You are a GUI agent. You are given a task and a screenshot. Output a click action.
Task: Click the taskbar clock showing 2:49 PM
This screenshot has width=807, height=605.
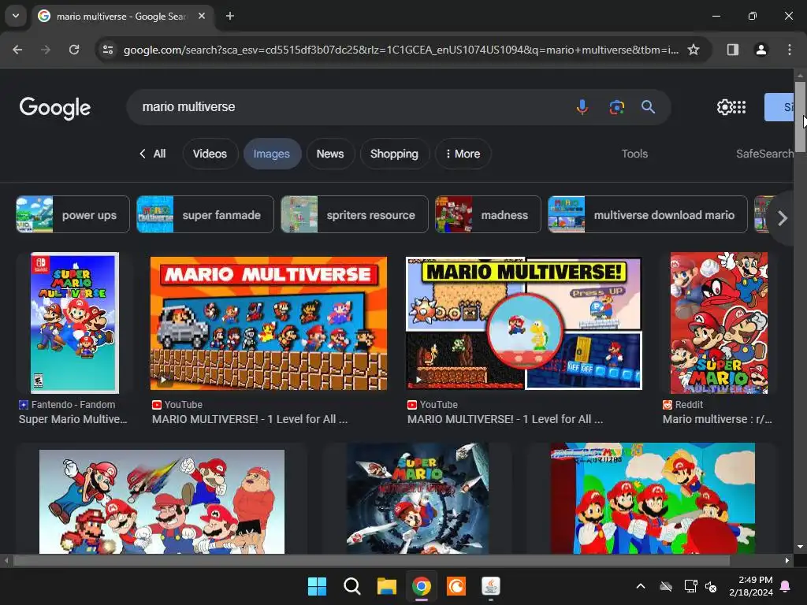click(x=751, y=586)
